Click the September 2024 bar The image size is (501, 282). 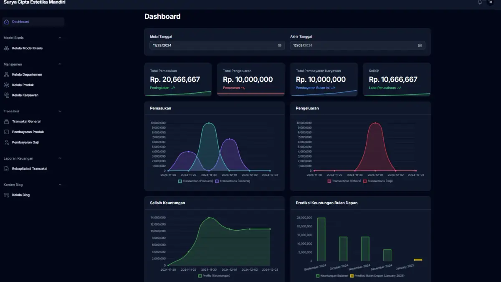321,239
